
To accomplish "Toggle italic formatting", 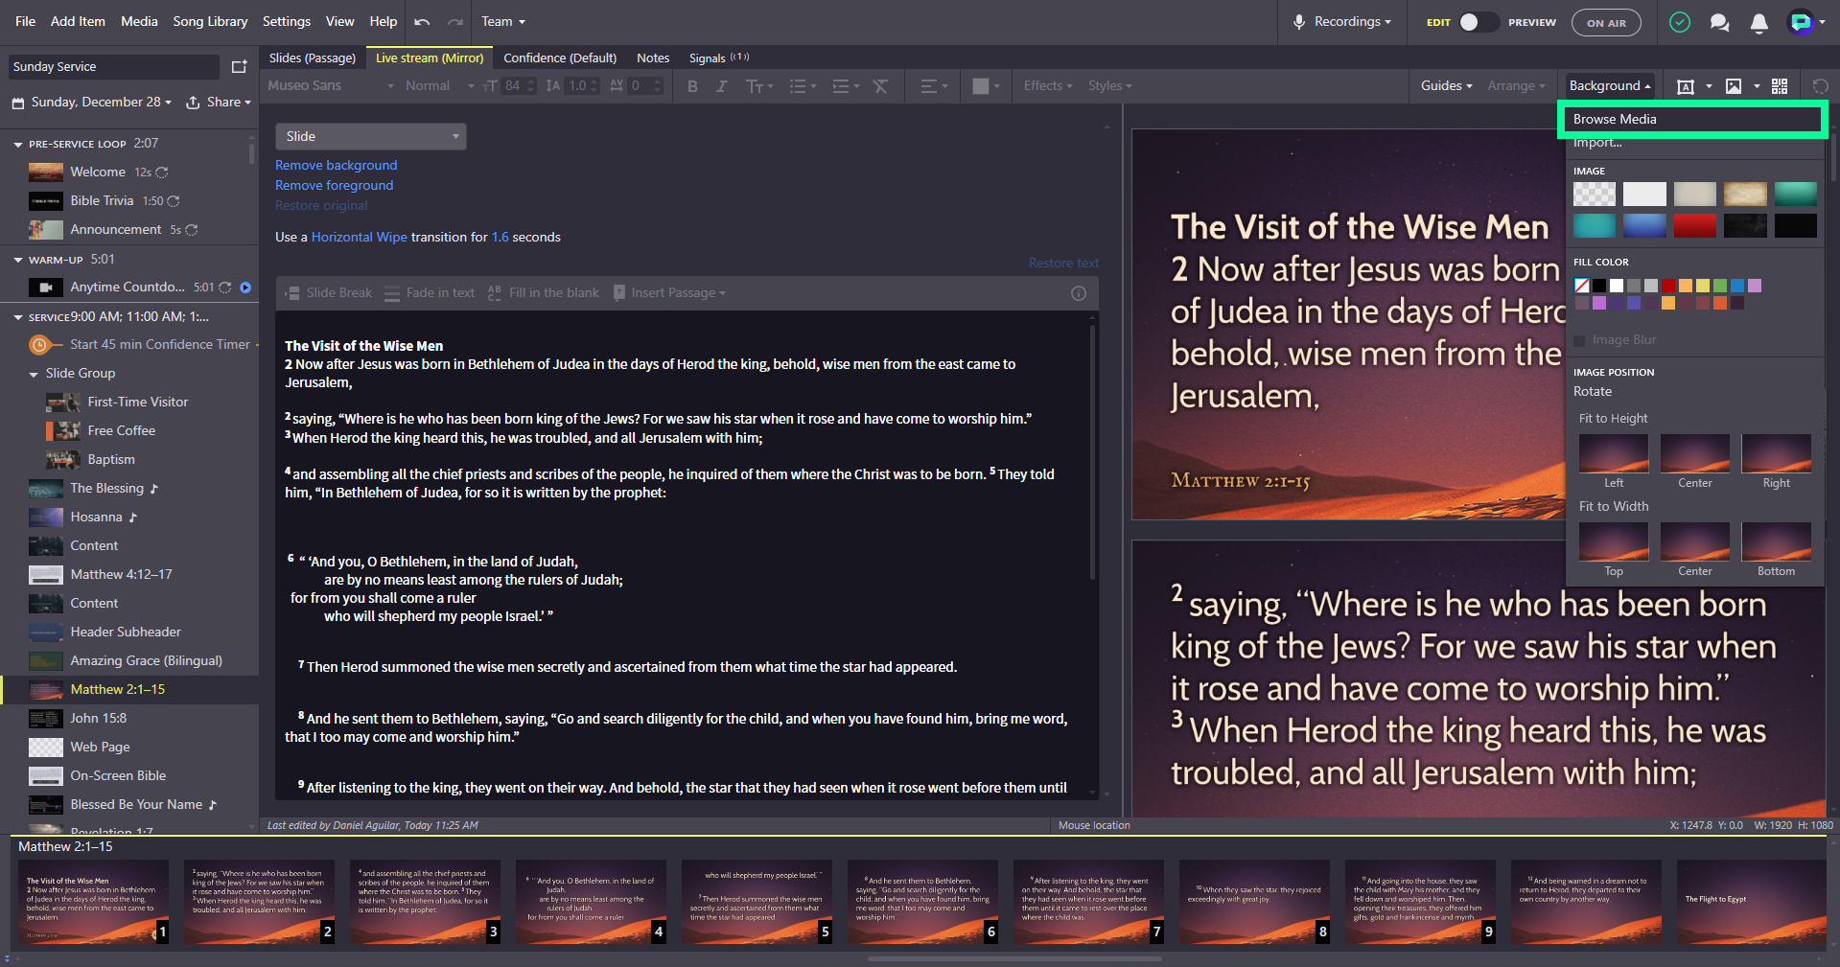I will point(722,86).
